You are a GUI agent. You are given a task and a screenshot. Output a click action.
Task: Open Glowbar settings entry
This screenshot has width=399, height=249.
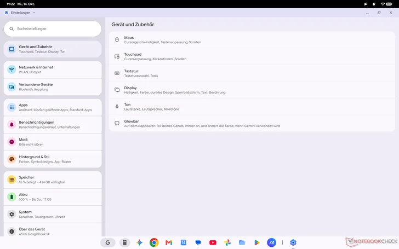(x=252, y=124)
